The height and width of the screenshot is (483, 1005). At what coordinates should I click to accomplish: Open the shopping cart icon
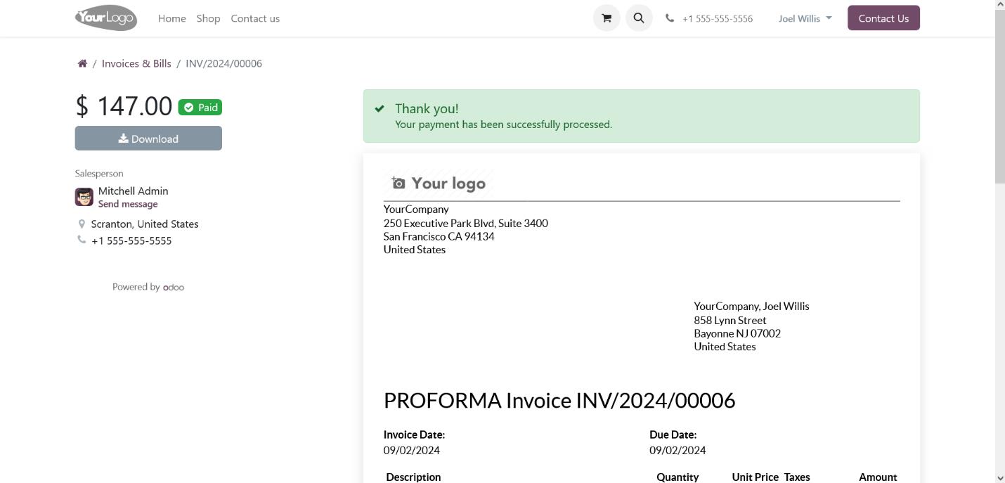click(x=607, y=18)
